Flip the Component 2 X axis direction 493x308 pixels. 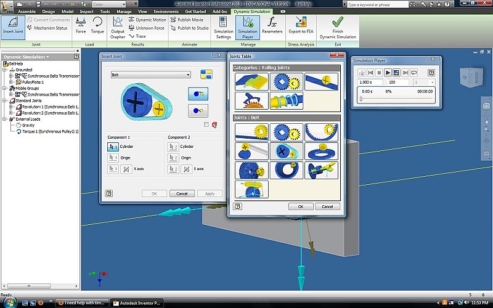(x=186, y=169)
